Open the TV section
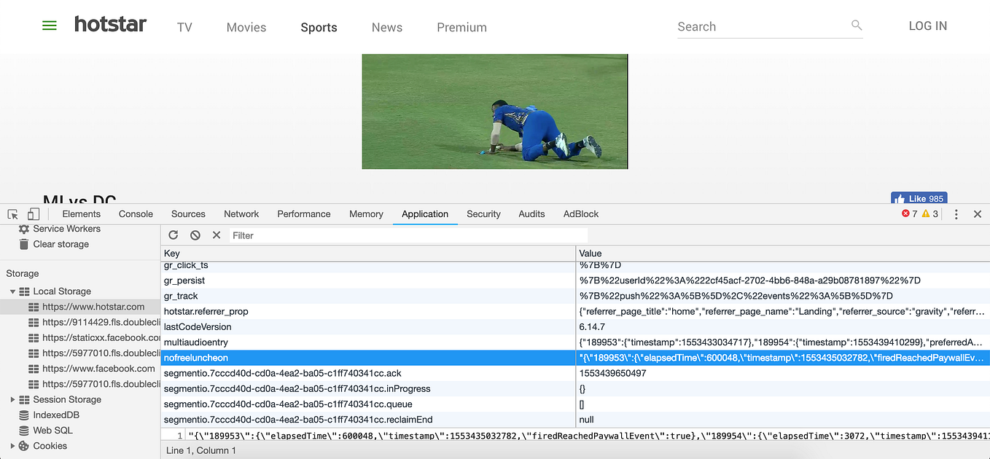The image size is (990, 459). (184, 28)
